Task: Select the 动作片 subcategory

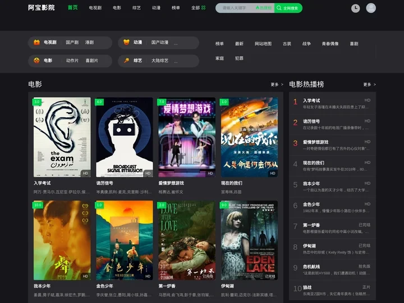Action: point(72,61)
